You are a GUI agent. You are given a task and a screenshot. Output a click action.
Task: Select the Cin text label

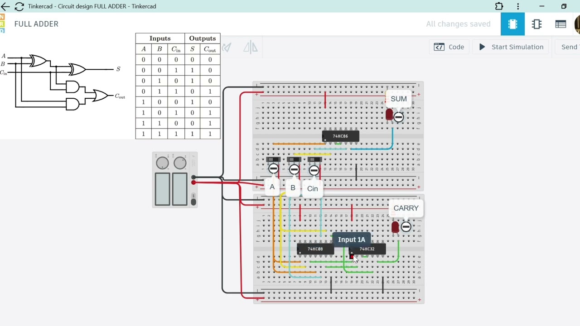(312, 189)
